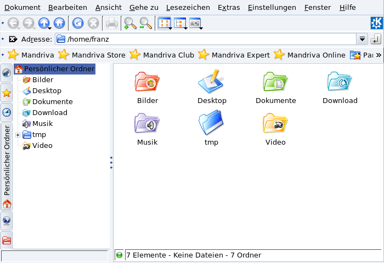Click the Print icon in toolbar
This screenshot has width=384, height=263.
[x=111, y=23]
